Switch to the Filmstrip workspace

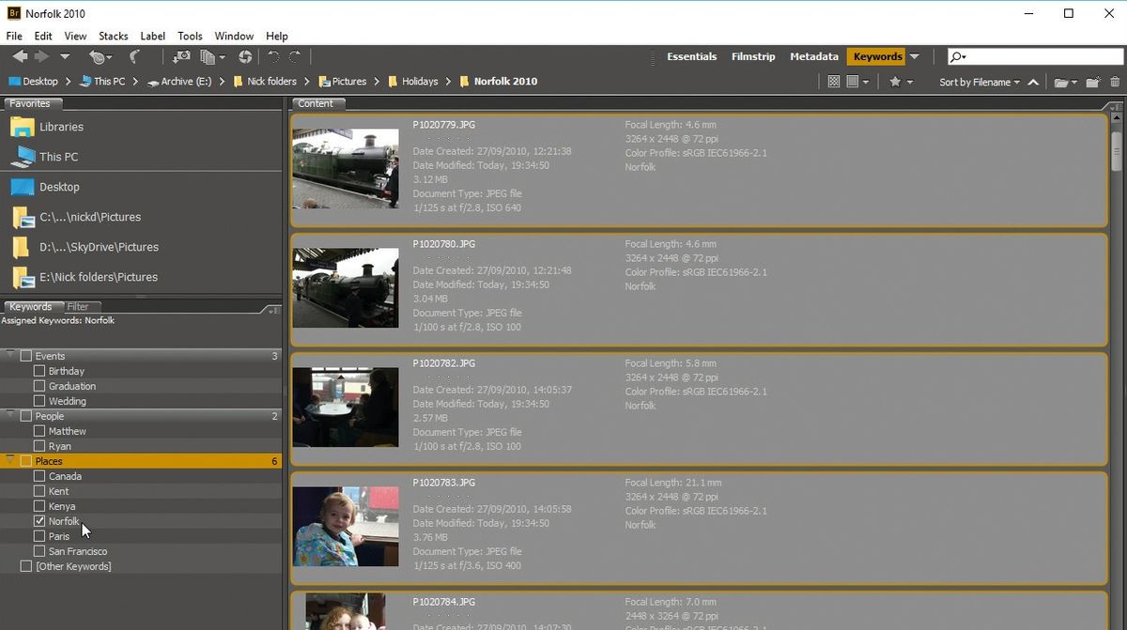pos(753,56)
